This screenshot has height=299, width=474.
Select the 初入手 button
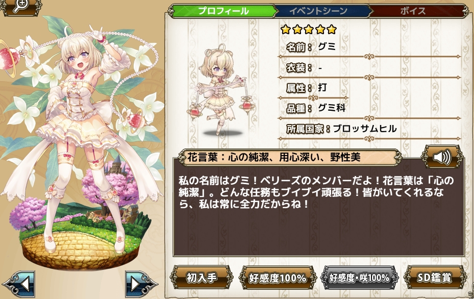point(202,277)
